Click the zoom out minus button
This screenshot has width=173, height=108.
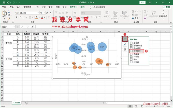point(146,106)
